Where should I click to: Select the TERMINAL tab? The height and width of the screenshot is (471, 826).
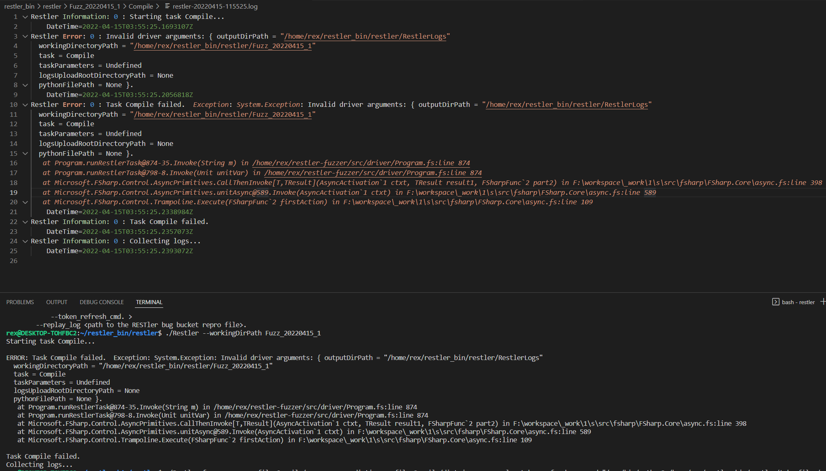[149, 302]
